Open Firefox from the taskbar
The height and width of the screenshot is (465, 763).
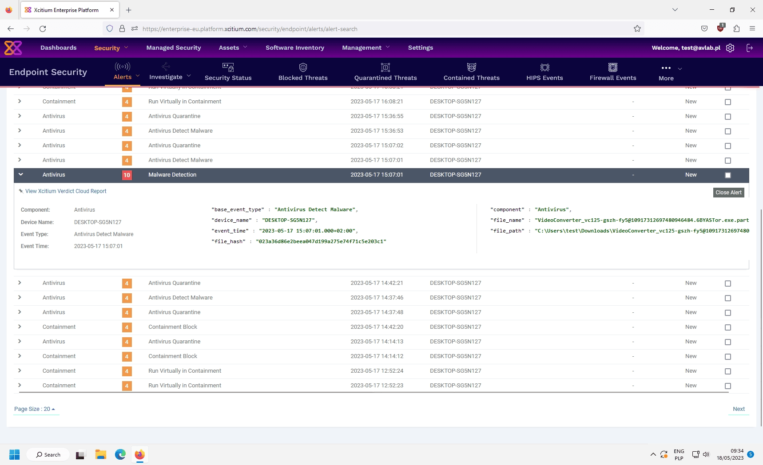(139, 454)
